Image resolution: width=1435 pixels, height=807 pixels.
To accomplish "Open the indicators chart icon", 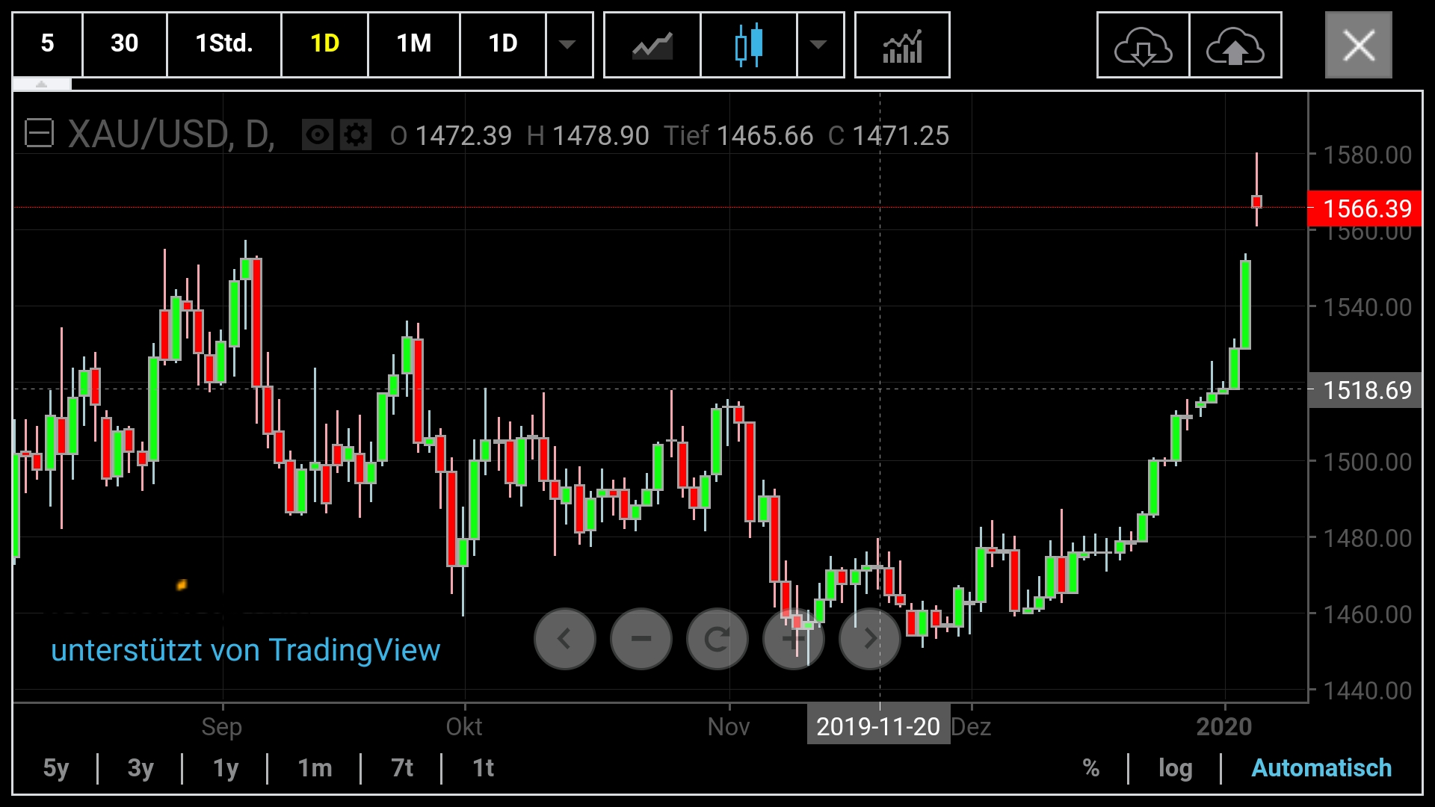I will [902, 45].
